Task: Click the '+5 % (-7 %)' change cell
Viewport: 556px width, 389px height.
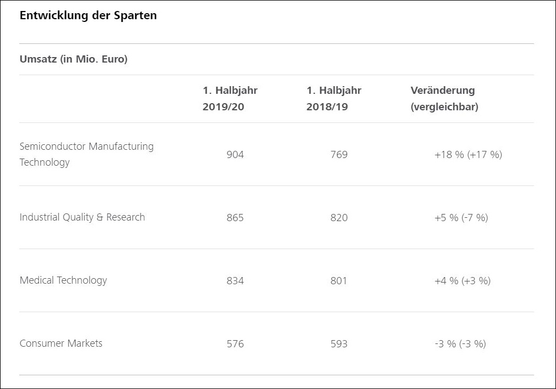Action: click(x=461, y=218)
